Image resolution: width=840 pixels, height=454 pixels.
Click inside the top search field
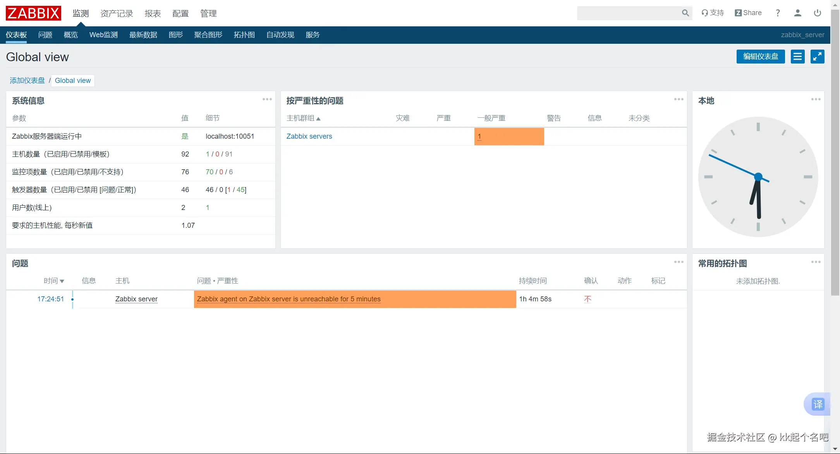(628, 13)
